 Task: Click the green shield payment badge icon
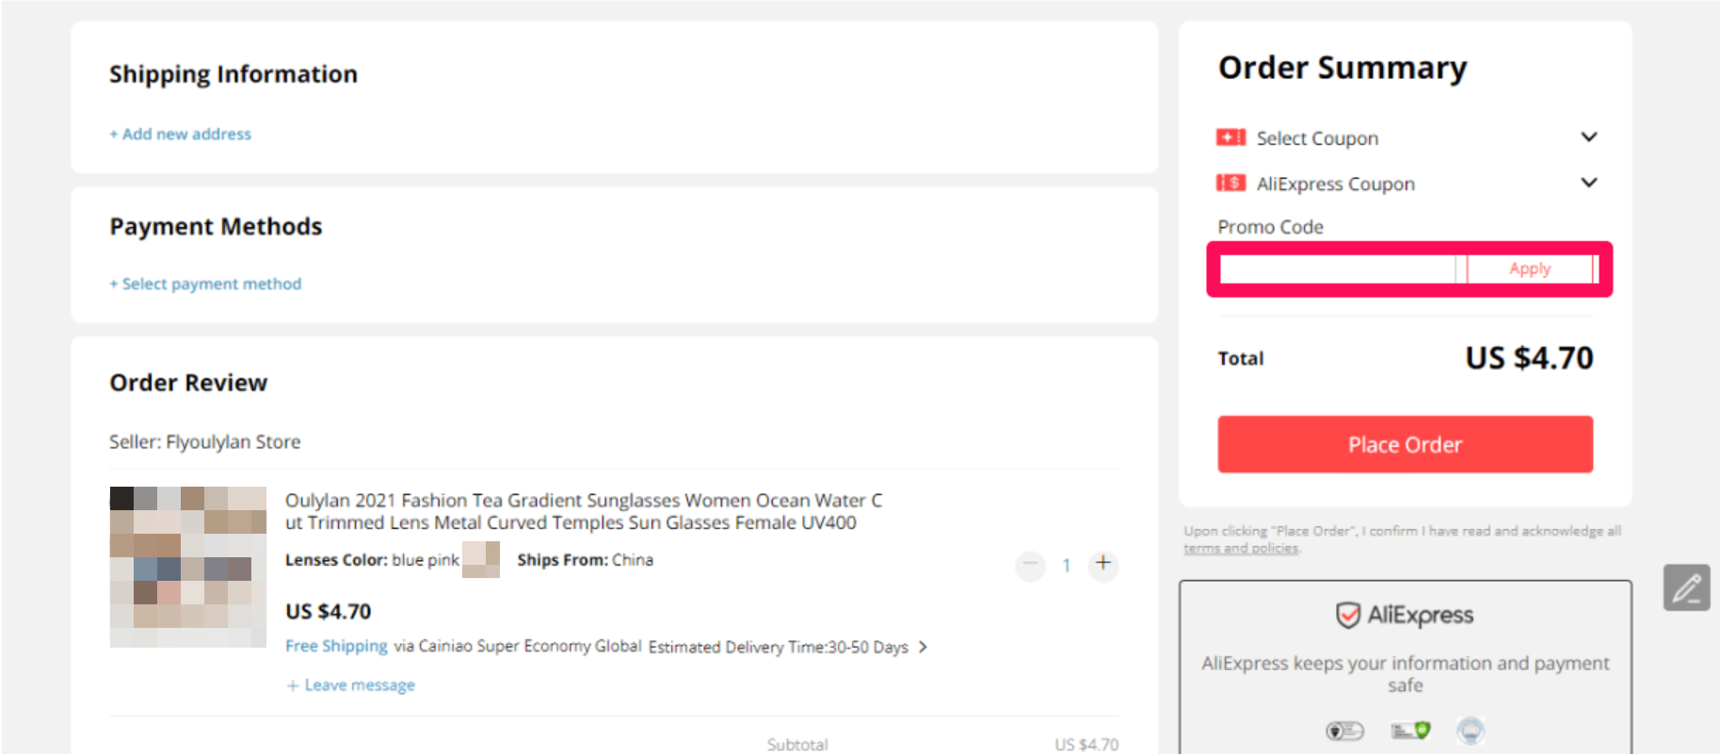[1410, 730]
